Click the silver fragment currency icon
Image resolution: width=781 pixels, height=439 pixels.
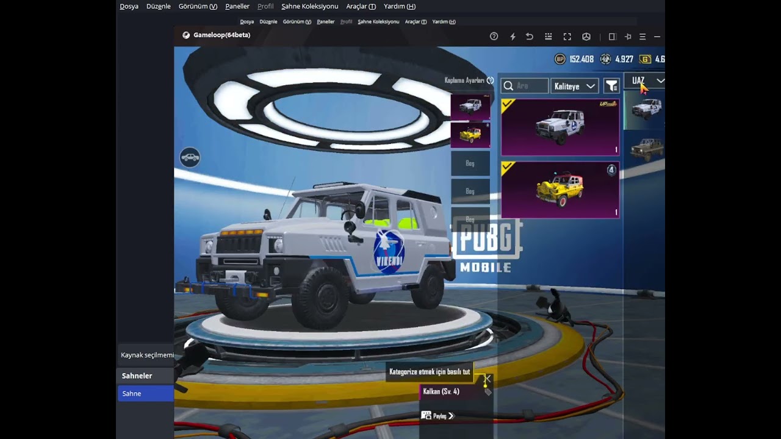tap(606, 59)
